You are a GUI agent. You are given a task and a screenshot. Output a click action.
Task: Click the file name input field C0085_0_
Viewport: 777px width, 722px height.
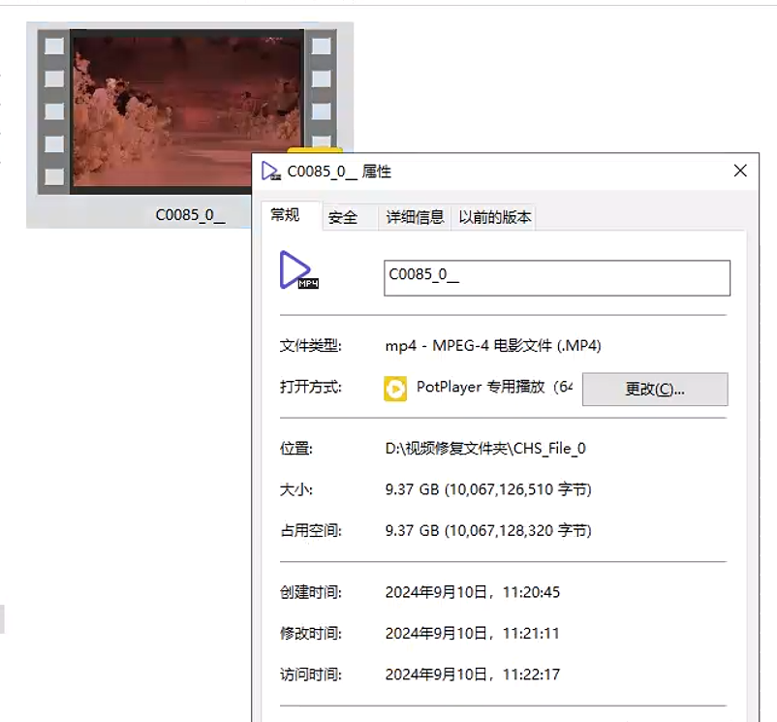tap(557, 278)
